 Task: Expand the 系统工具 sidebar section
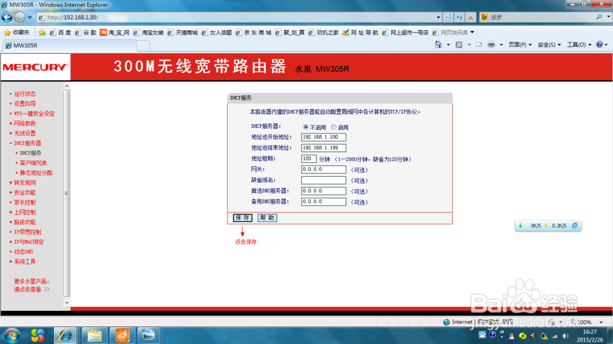pyautogui.click(x=25, y=261)
